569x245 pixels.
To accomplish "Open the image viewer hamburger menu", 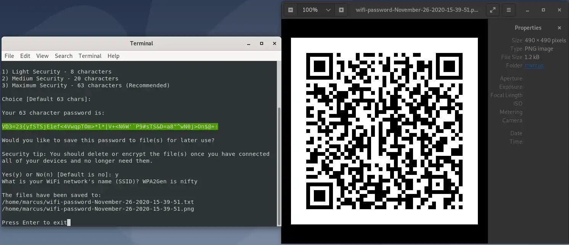I will (x=509, y=10).
